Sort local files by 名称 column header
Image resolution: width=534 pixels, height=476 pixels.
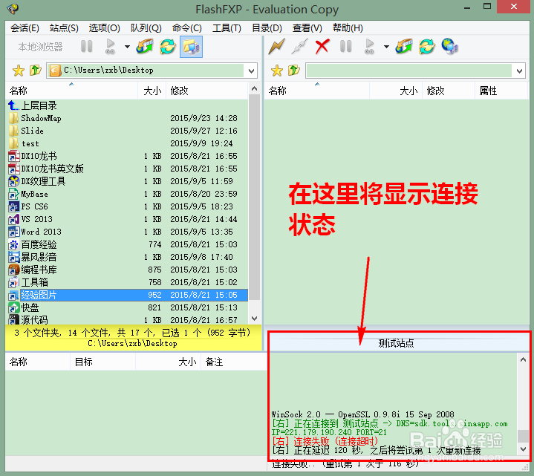pos(71,91)
